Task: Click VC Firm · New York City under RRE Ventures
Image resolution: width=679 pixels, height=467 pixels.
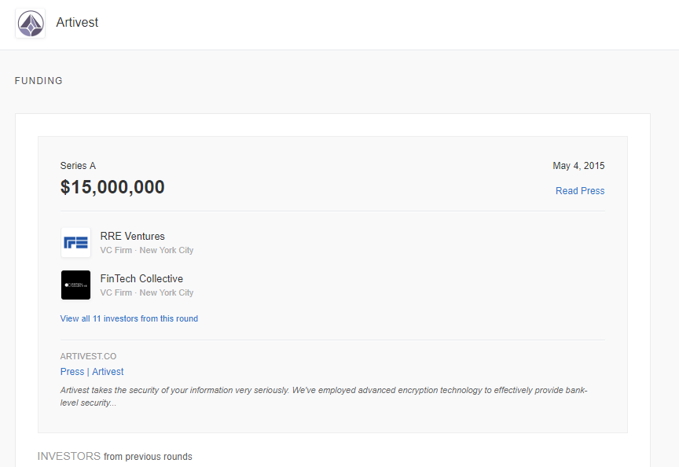Action: 147,250
